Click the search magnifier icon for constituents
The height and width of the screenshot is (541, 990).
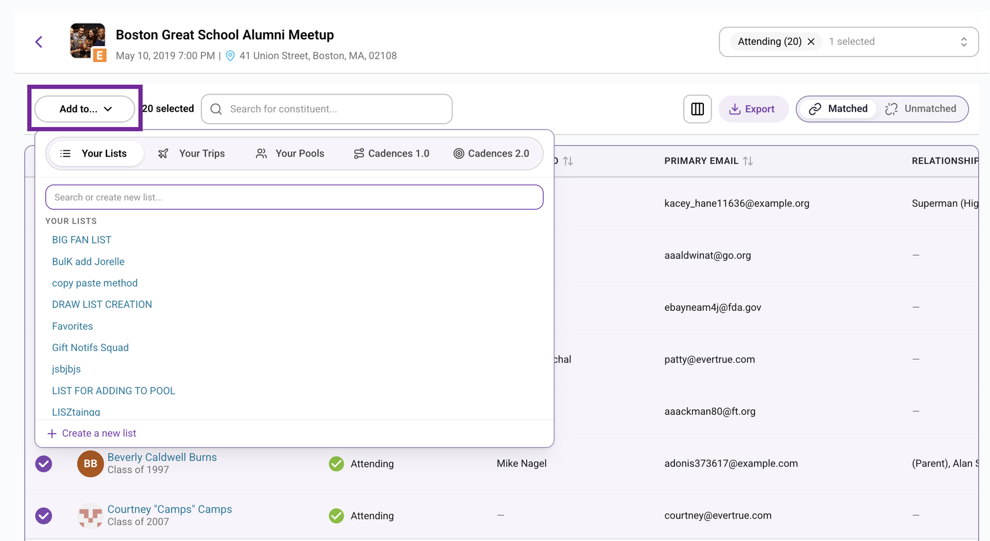pyautogui.click(x=216, y=109)
